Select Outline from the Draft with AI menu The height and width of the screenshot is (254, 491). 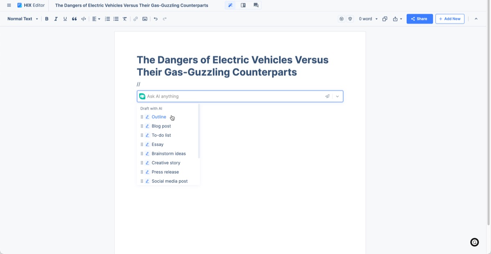(159, 117)
